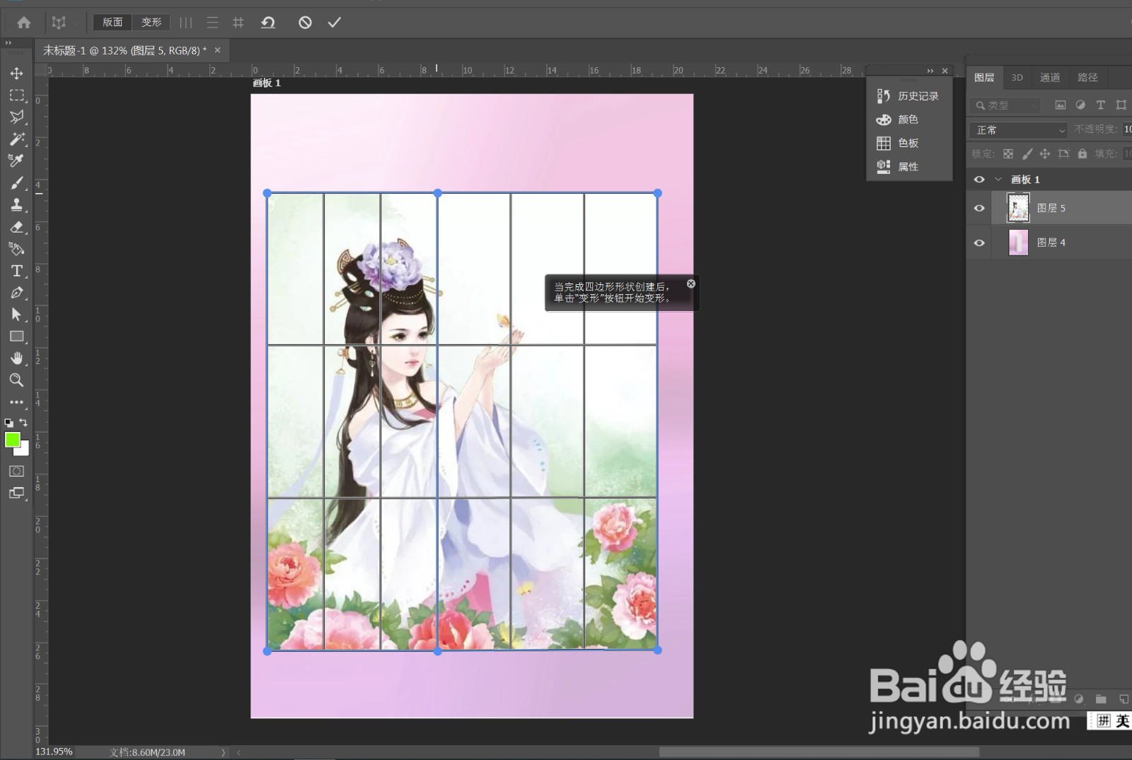Select the 未标题-1 document tab
This screenshot has height=760, width=1132.
pyautogui.click(x=125, y=51)
